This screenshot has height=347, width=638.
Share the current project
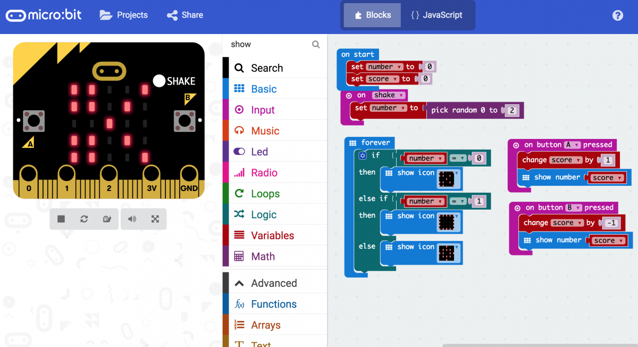[184, 15]
